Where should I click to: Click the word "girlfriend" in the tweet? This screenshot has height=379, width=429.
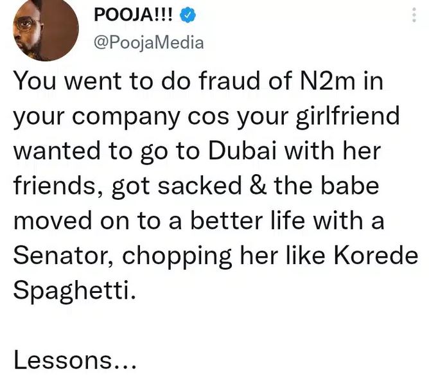[x=347, y=118]
